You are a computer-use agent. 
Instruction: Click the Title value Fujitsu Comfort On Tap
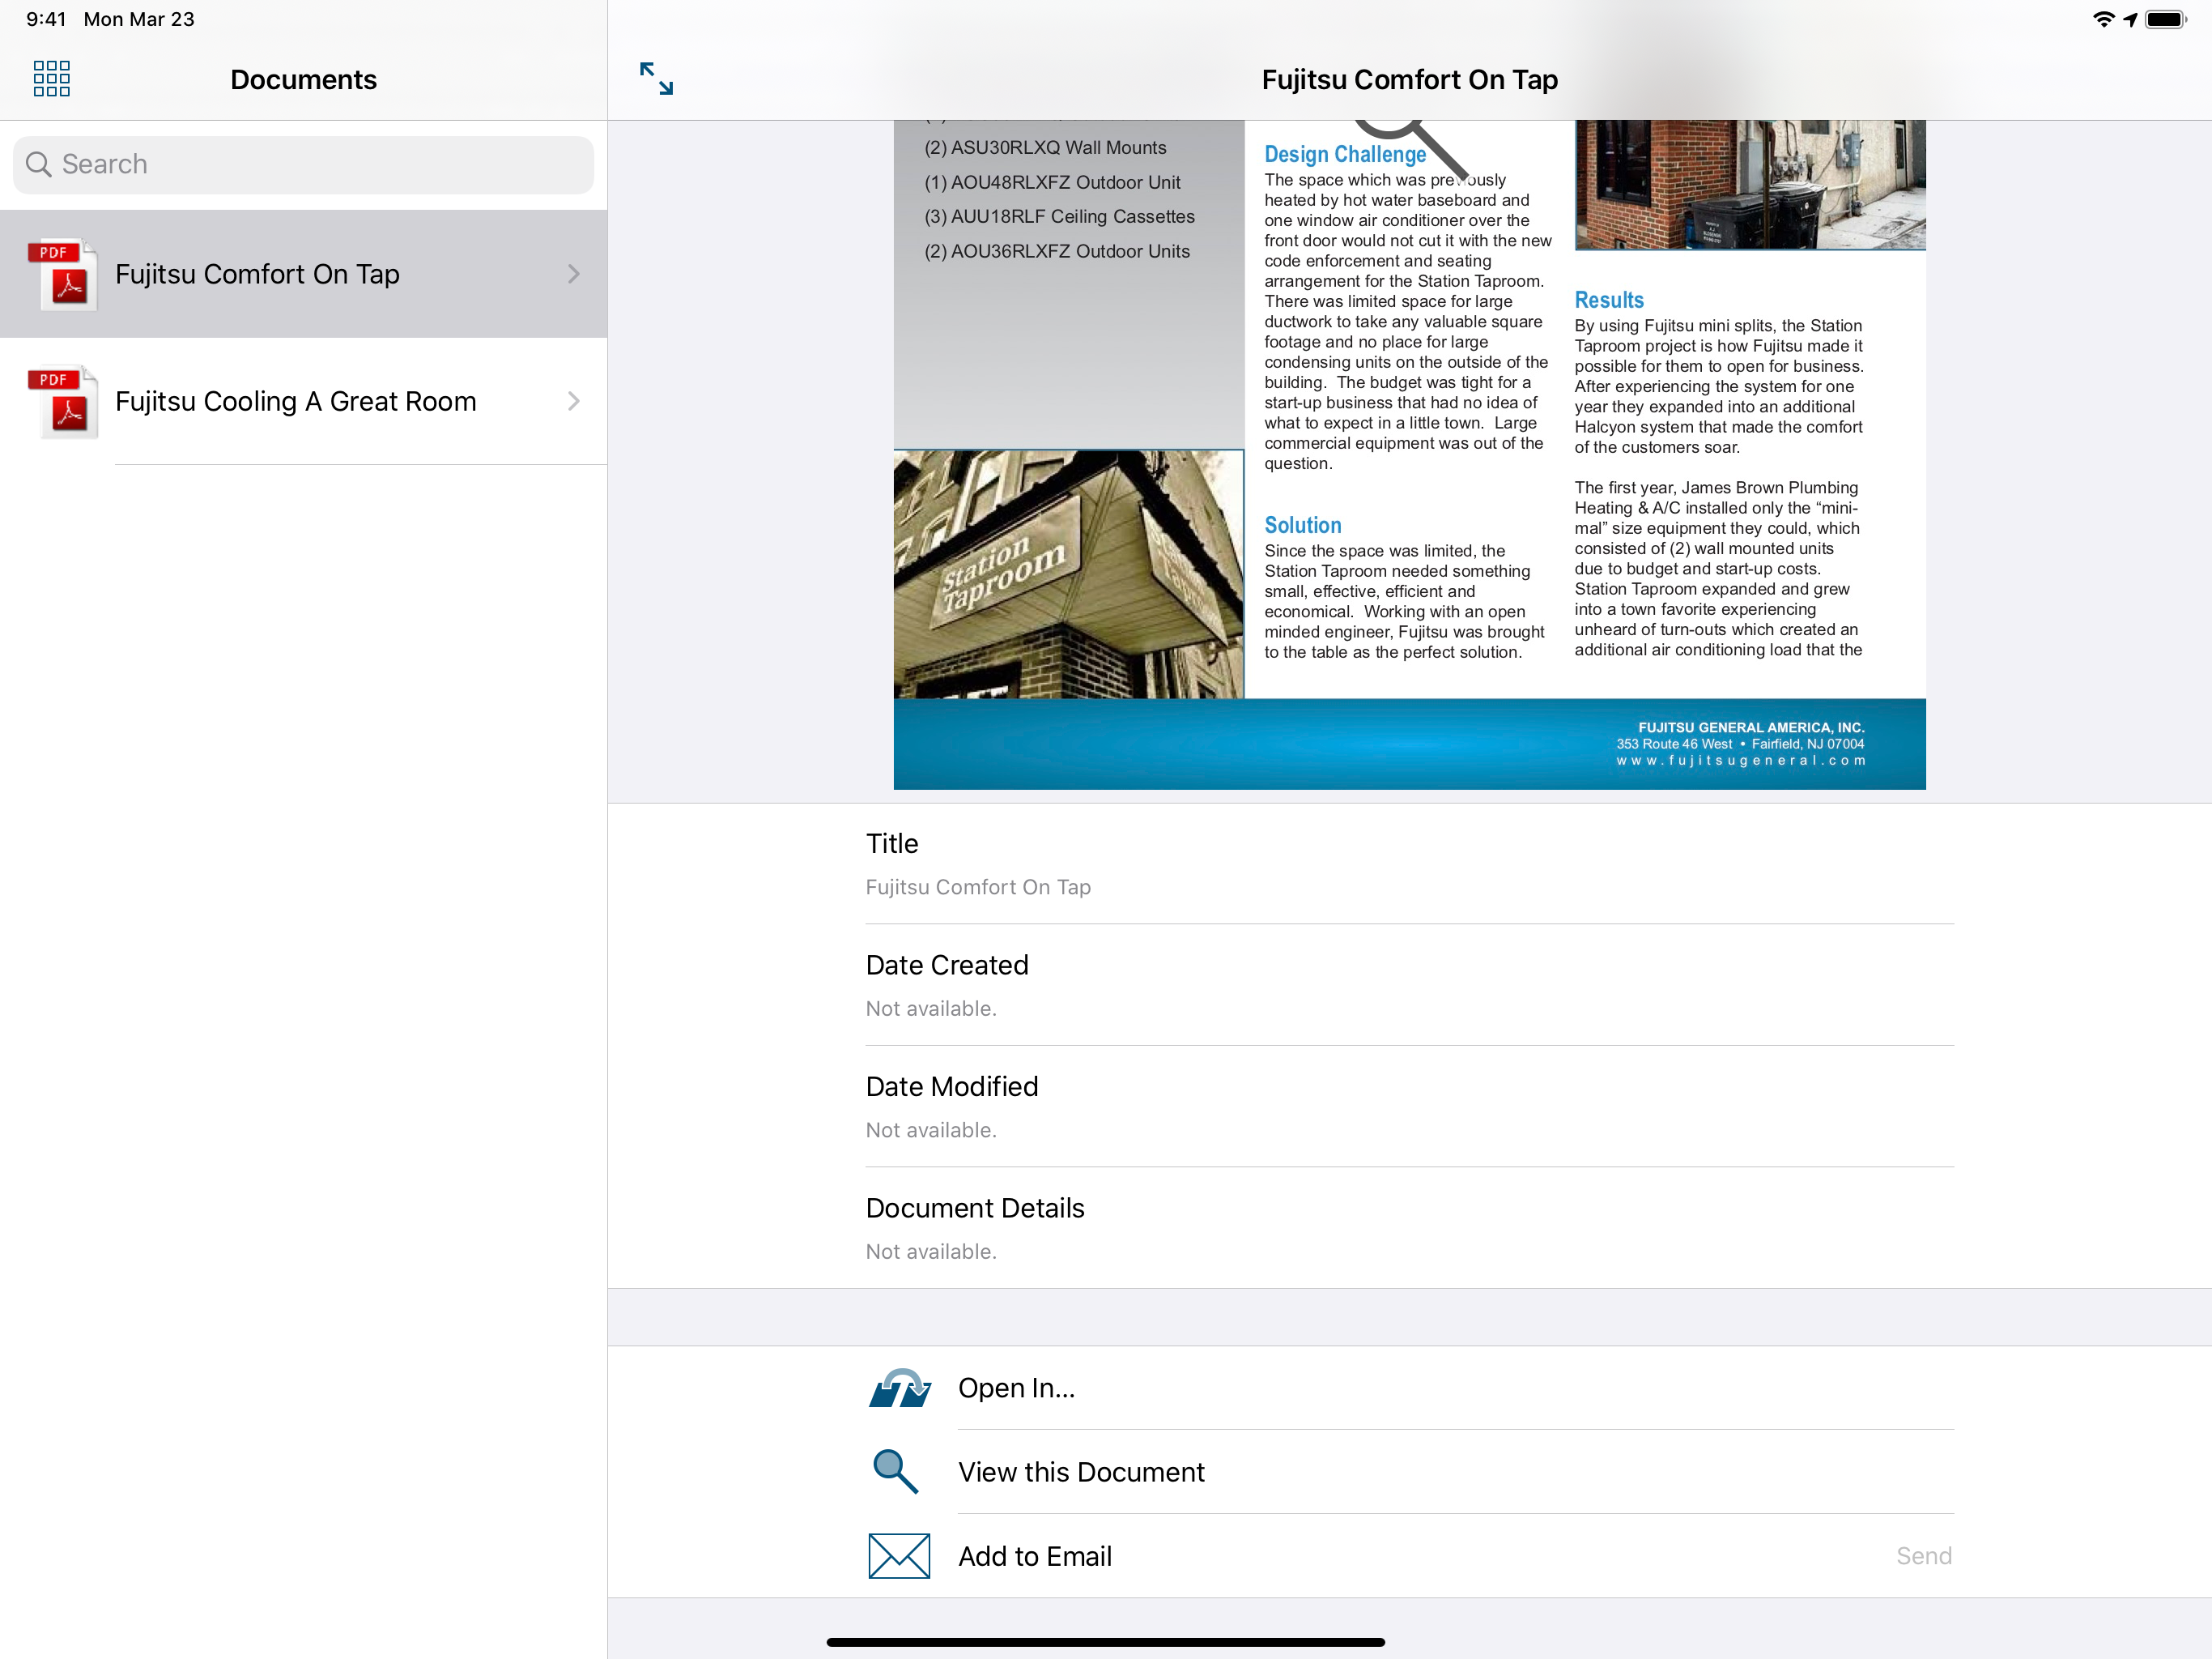978,886
